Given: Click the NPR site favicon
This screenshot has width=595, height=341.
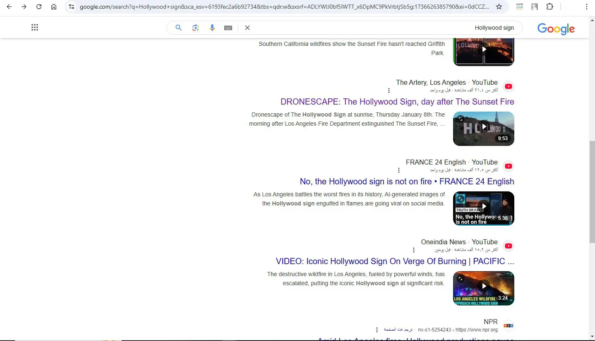Looking at the screenshot, I should pos(509,326).
